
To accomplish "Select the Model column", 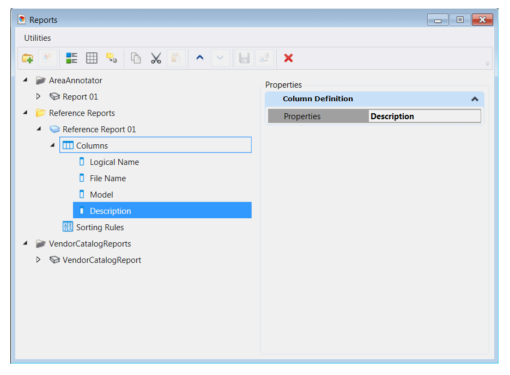I will 101,195.
